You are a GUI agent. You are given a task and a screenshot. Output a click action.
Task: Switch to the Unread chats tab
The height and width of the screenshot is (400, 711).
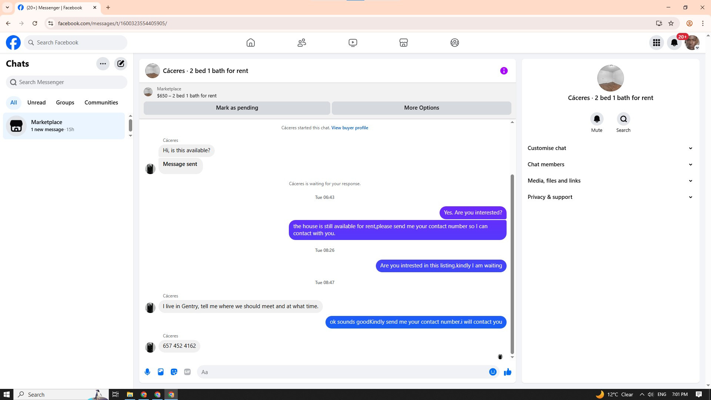pyautogui.click(x=36, y=103)
